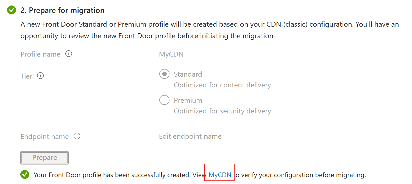Screen dimensions: 412x184
Task: Click the green checkmark beside Prepare for migration
Action: [11, 10]
